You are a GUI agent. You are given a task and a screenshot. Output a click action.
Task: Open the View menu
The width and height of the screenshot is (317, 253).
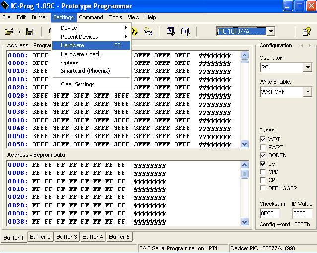coord(134,17)
